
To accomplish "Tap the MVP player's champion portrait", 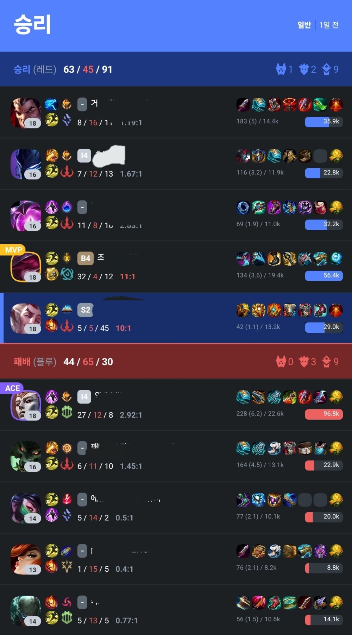I will (26, 267).
